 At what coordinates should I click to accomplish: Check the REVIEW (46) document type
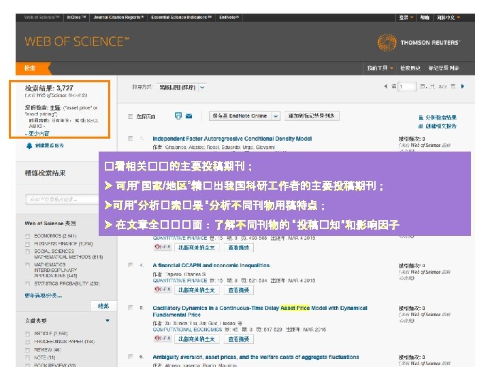(x=27, y=350)
